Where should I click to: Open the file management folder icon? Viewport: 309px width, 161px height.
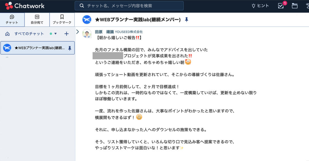coord(295,6)
